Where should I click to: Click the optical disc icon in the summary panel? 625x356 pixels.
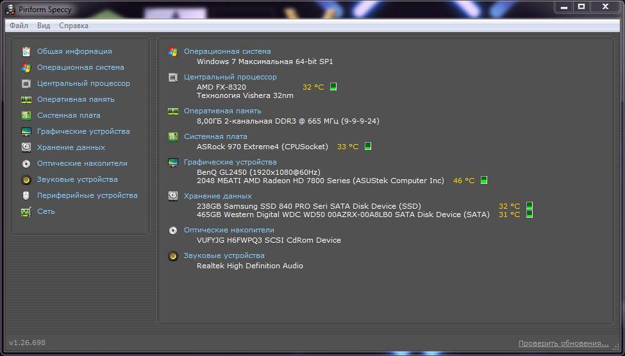(173, 230)
